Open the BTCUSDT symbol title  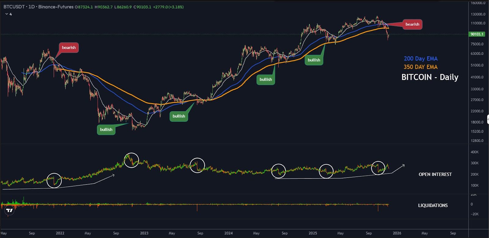click(x=14, y=7)
